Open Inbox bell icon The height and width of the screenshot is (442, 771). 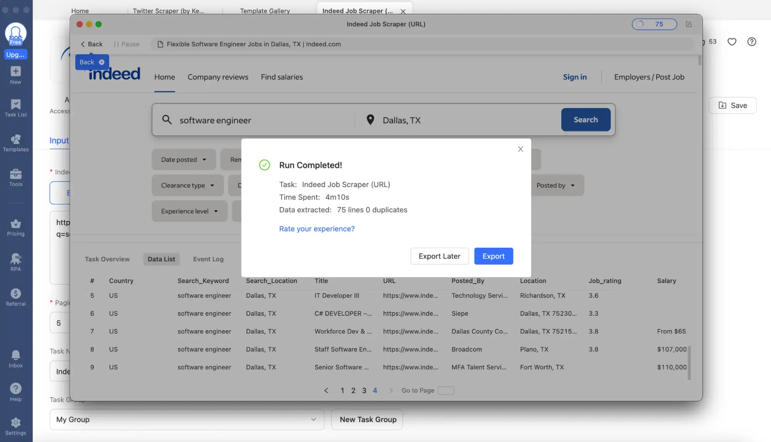pos(15,359)
